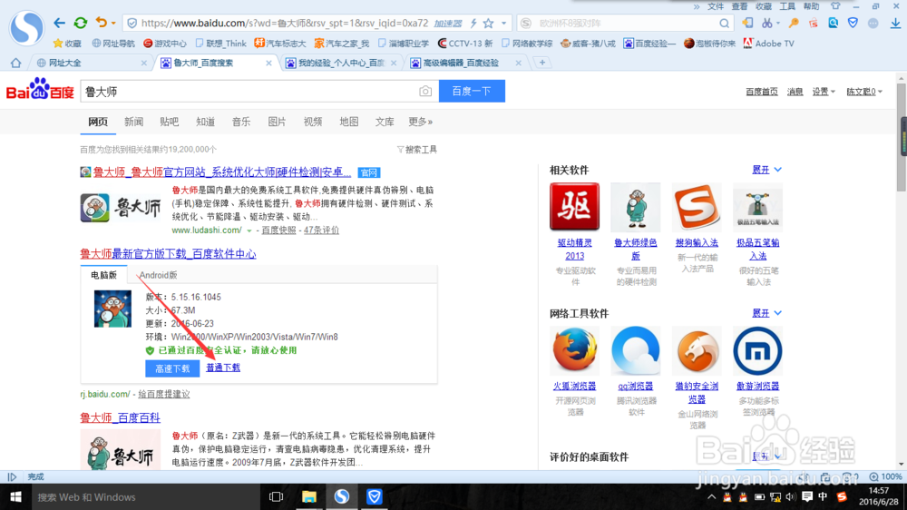Open the 鲁大师_百度百科 result
Image resolution: width=907 pixels, height=510 pixels.
pos(120,417)
